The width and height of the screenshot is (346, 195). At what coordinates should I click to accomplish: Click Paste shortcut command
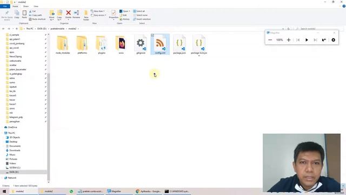coord(37,19)
